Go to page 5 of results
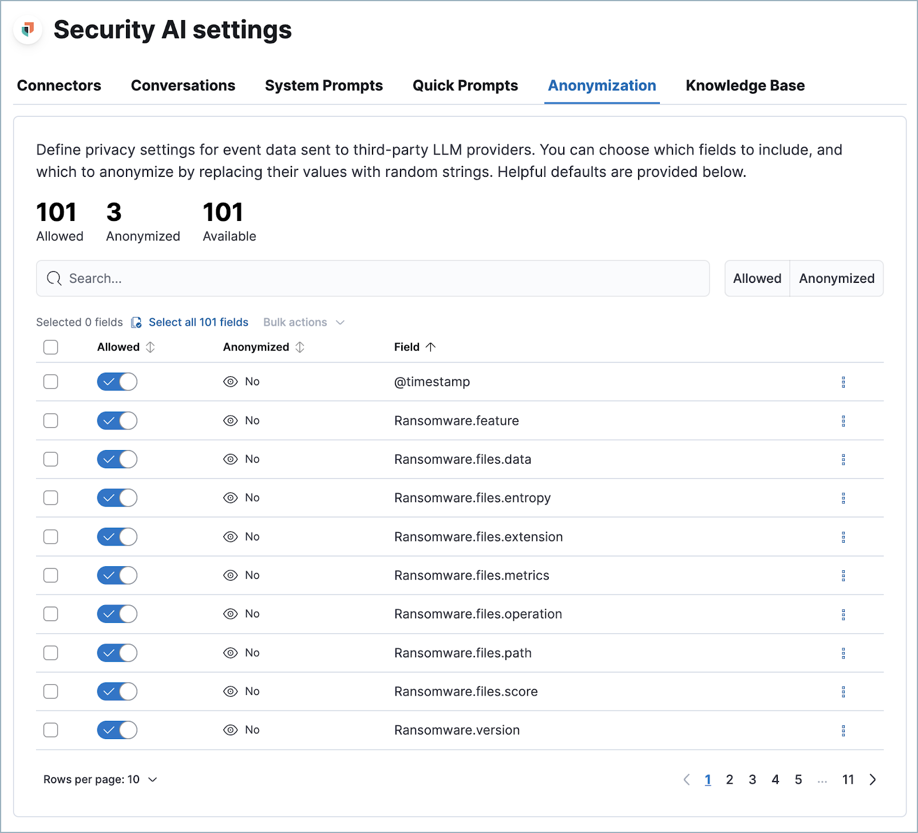The image size is (918, 833). tap(798, 779)
